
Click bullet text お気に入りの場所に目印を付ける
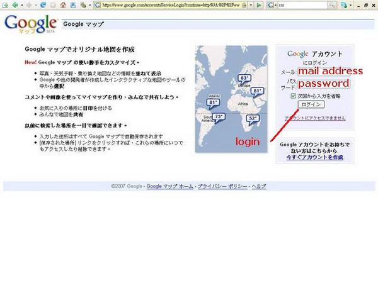coord(76,108)
